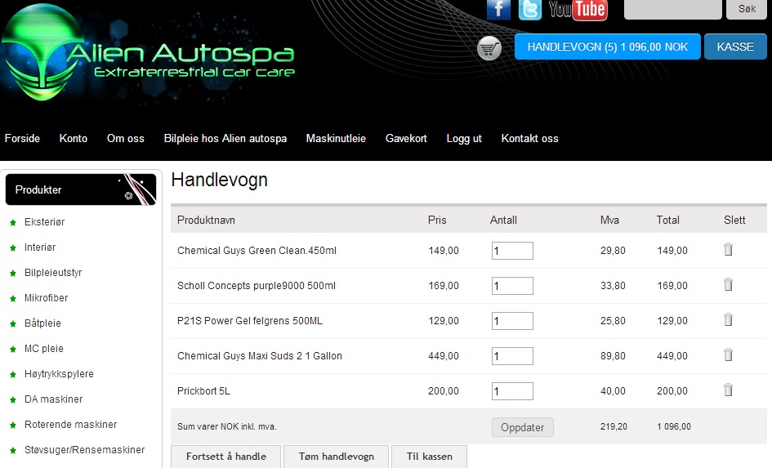
Task: Delete Scholl Concepts purple9000 trash icon
Action: 728,284
